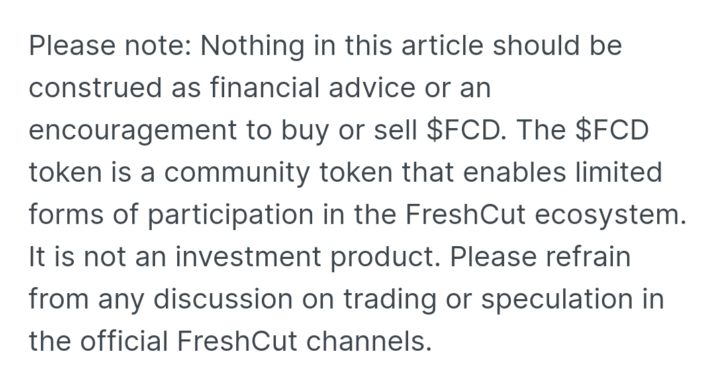The image size is (725, 389).
Task: Click the word "participation"
Action: pyautogui.click(x=231, y=215)
